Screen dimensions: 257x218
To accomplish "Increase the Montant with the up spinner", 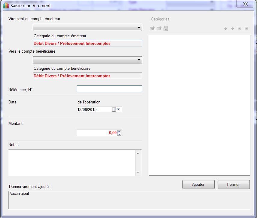I will 119,131.
